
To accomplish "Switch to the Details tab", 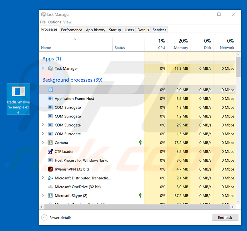I will (143, 30).
